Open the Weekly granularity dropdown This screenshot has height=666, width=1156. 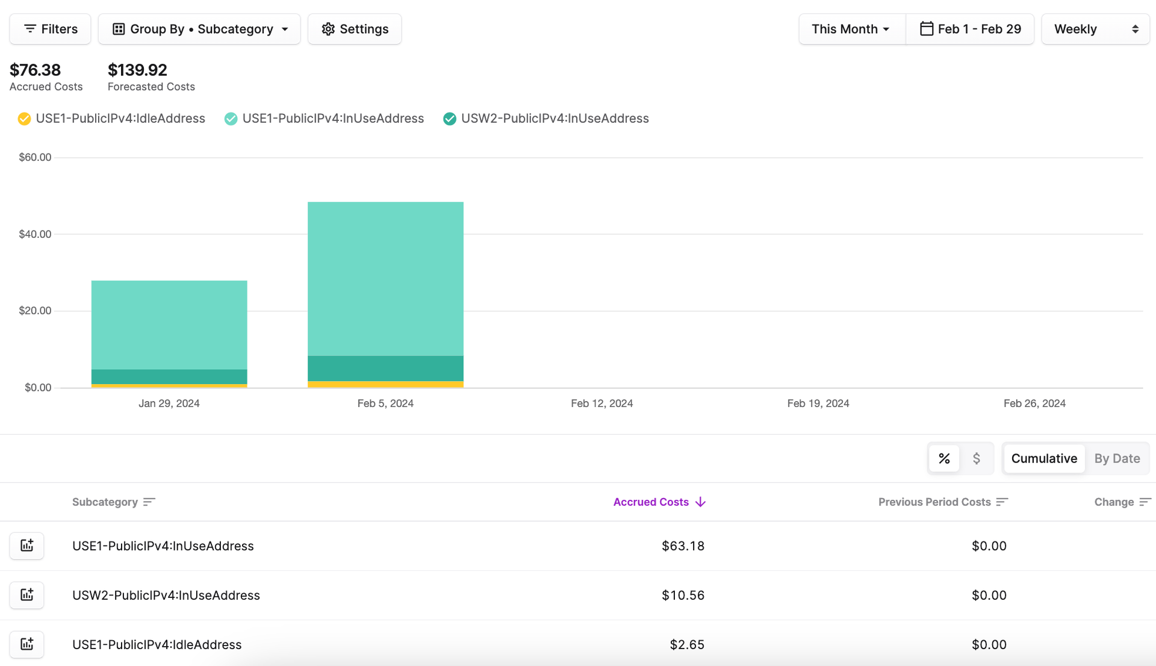pyautogui.click(x=1095, y=28)
